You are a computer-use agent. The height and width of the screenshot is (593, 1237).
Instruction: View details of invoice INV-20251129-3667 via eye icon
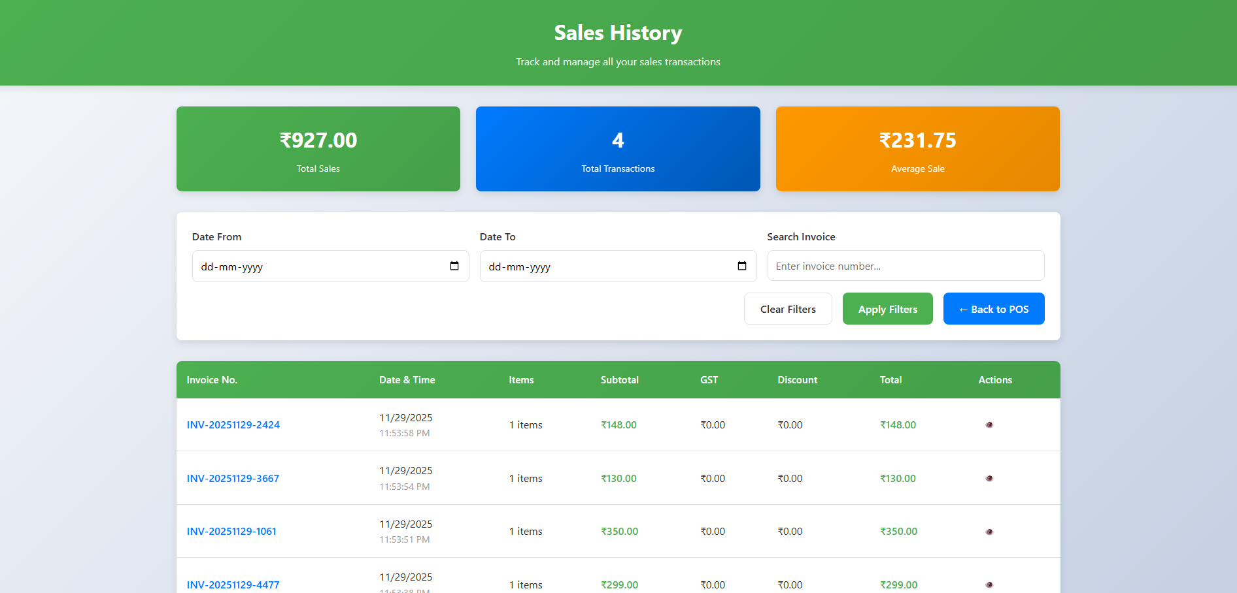tap(989, 478)
